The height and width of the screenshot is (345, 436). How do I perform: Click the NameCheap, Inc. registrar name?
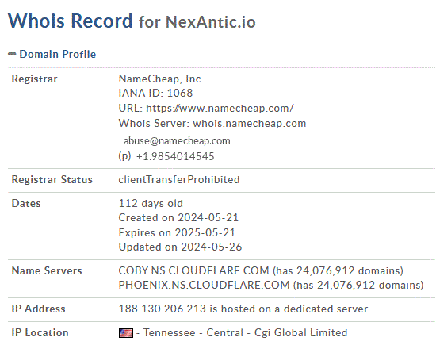coord(161,79)
